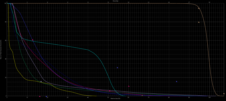Select the tan objective marker near 80% volume

pos(199,22)
